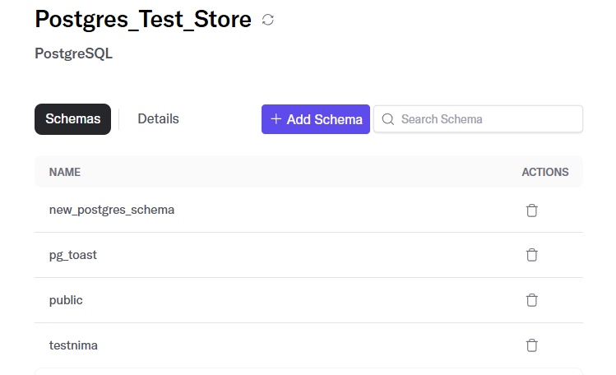616x375 pixels.
Task: Click the magnifier icon in Search Schema
Action: (x=387, y=119)
